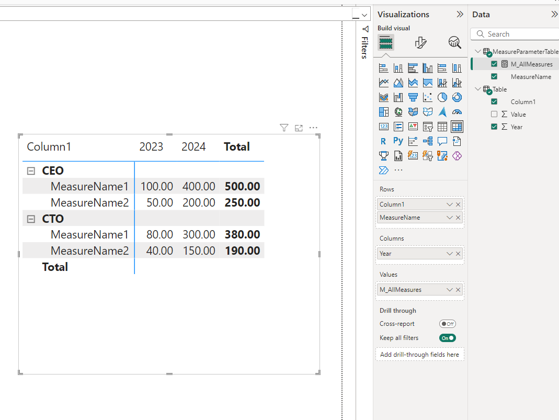Click the filter icon above the matrix
This screenshot has height=420, width=559.
284,128
